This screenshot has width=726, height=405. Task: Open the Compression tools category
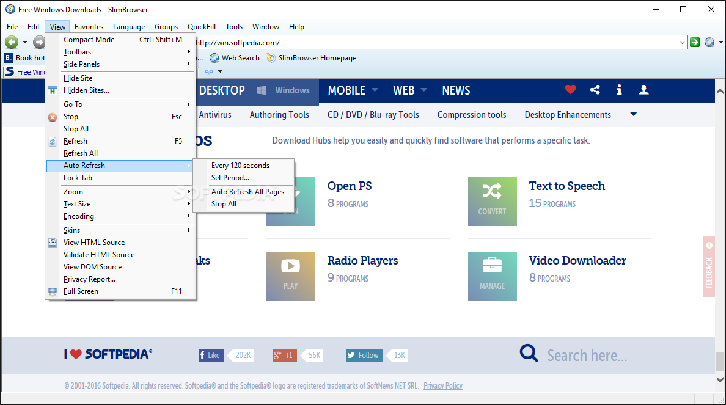pos(472,115)
